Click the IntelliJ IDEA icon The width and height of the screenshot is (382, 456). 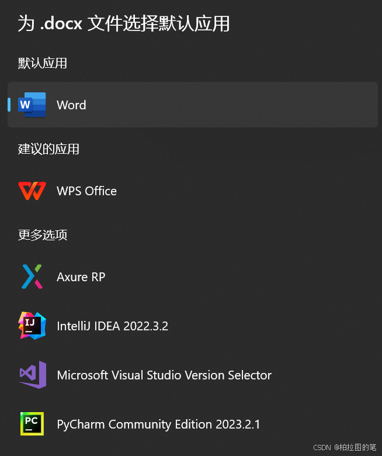(x=32, y=326)
